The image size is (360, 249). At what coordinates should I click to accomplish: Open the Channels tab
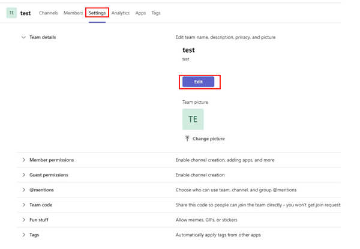pyautogui.click(x=48, y=13)
